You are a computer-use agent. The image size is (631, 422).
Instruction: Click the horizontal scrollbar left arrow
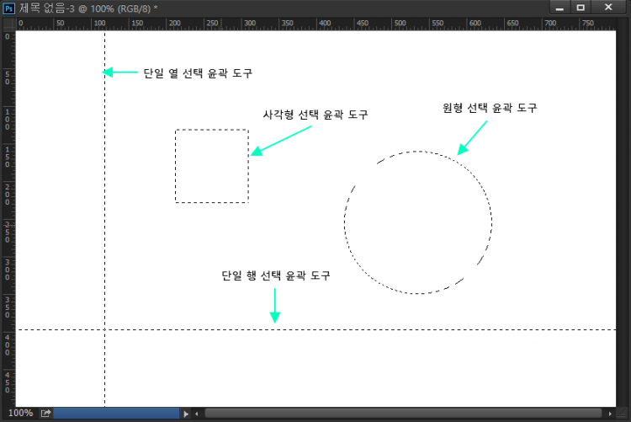(x=197, y=414)
